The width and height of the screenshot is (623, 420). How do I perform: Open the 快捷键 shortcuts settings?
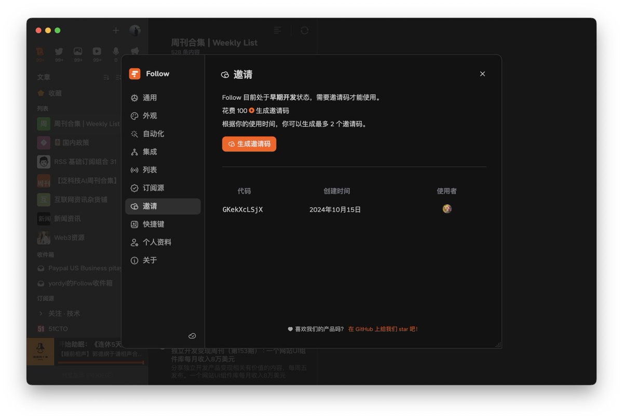[x=163, y=225]
